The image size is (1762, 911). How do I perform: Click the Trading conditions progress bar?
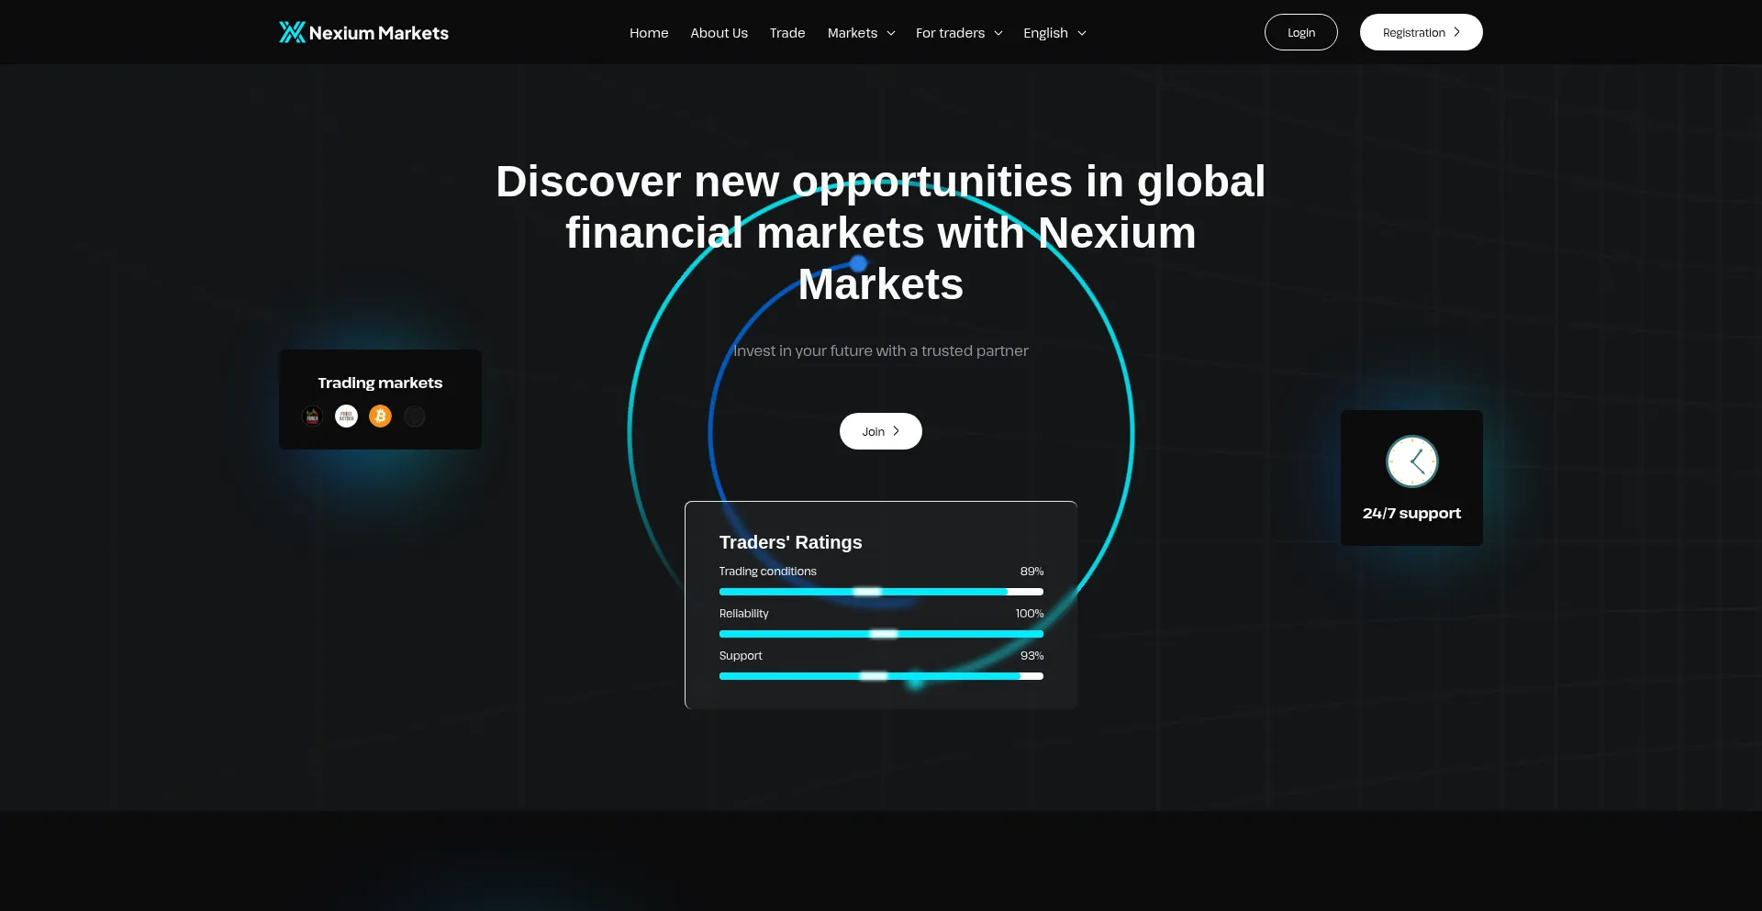[880, 592]
